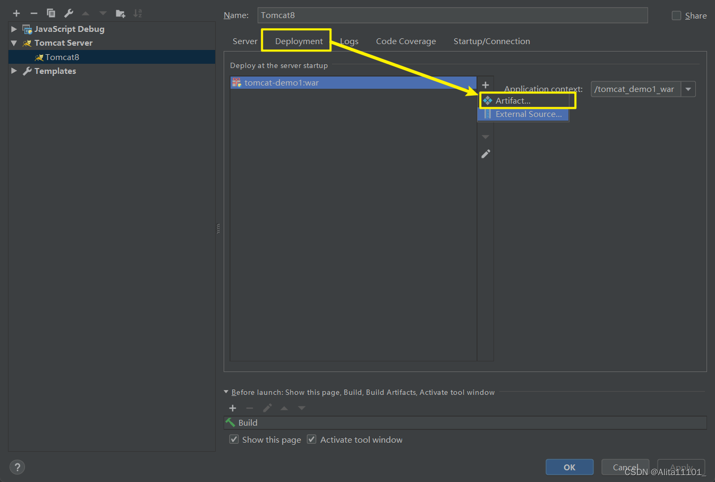The height and width of the screenshot is (482, 715).
Task: Move before launch task down
Action: click(302, 408)
